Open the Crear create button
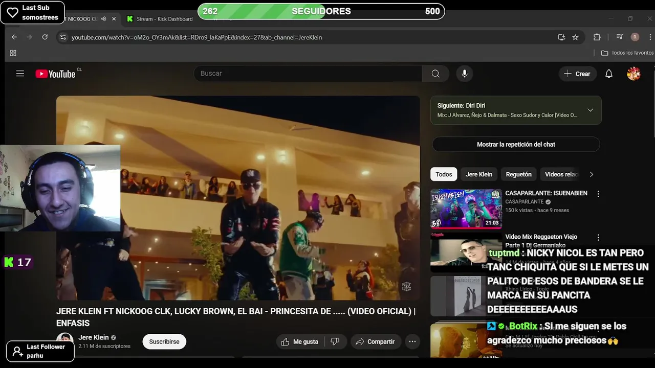 pyautogui.click(x=577, y=74)
